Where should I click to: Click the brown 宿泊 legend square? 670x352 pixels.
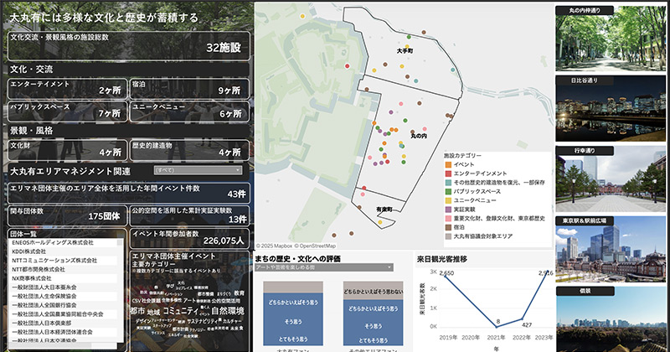coord(448,227)
